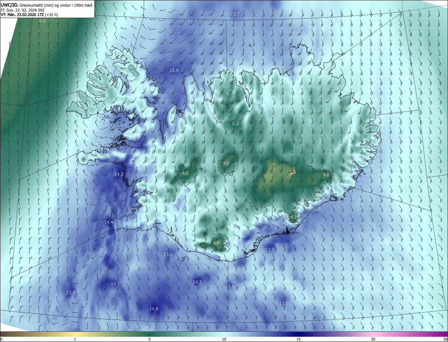Click the 12.8 value label on the map
This screenshot has height=342, width=448.
click(x=316, y=209)
